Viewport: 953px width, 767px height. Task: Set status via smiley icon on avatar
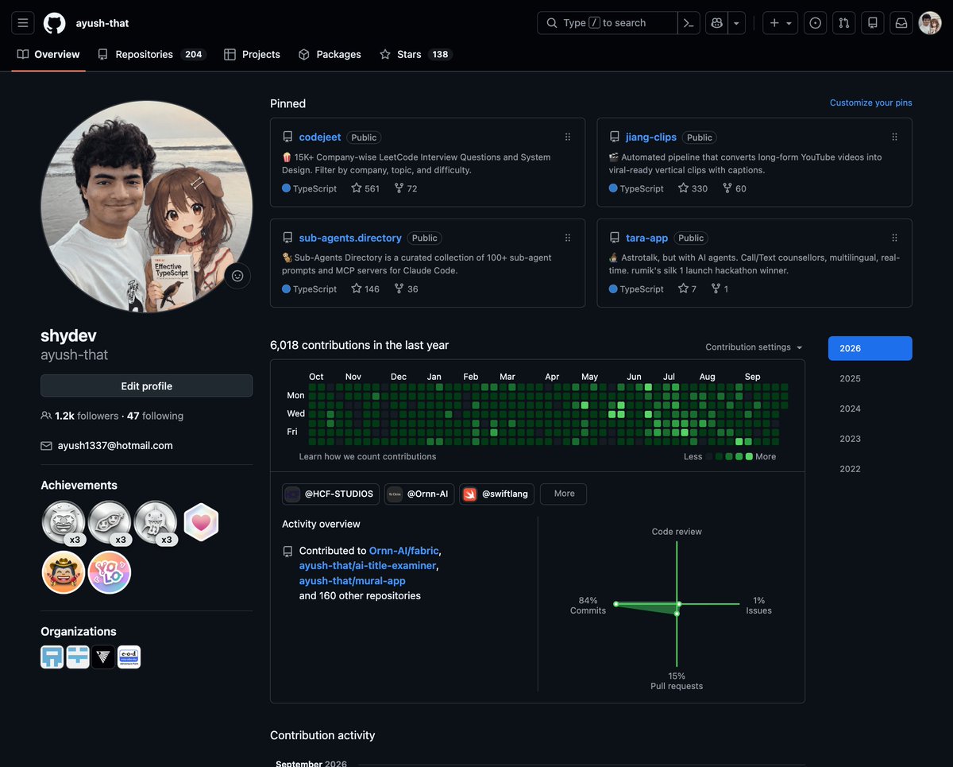click(237, 276)
